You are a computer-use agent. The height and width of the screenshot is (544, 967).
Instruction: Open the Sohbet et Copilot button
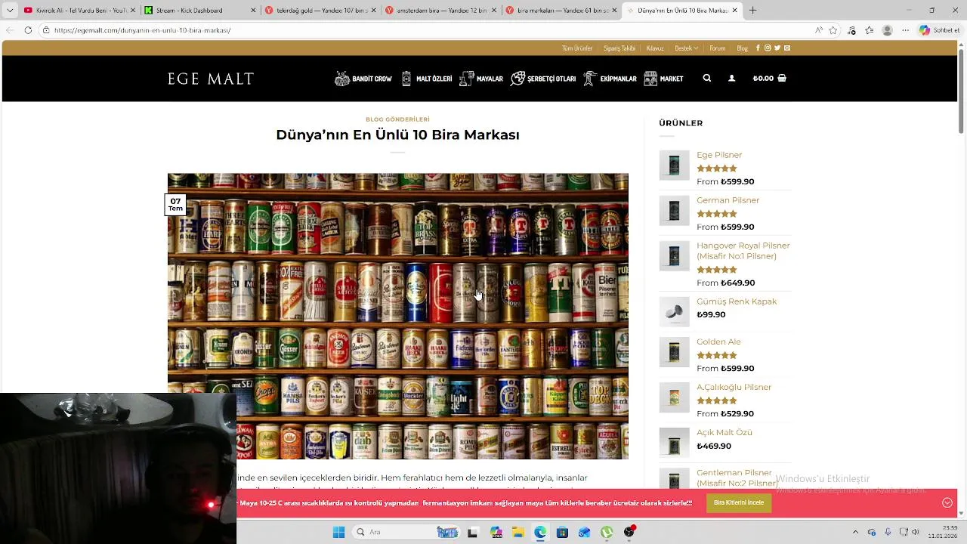pos(940,30)
